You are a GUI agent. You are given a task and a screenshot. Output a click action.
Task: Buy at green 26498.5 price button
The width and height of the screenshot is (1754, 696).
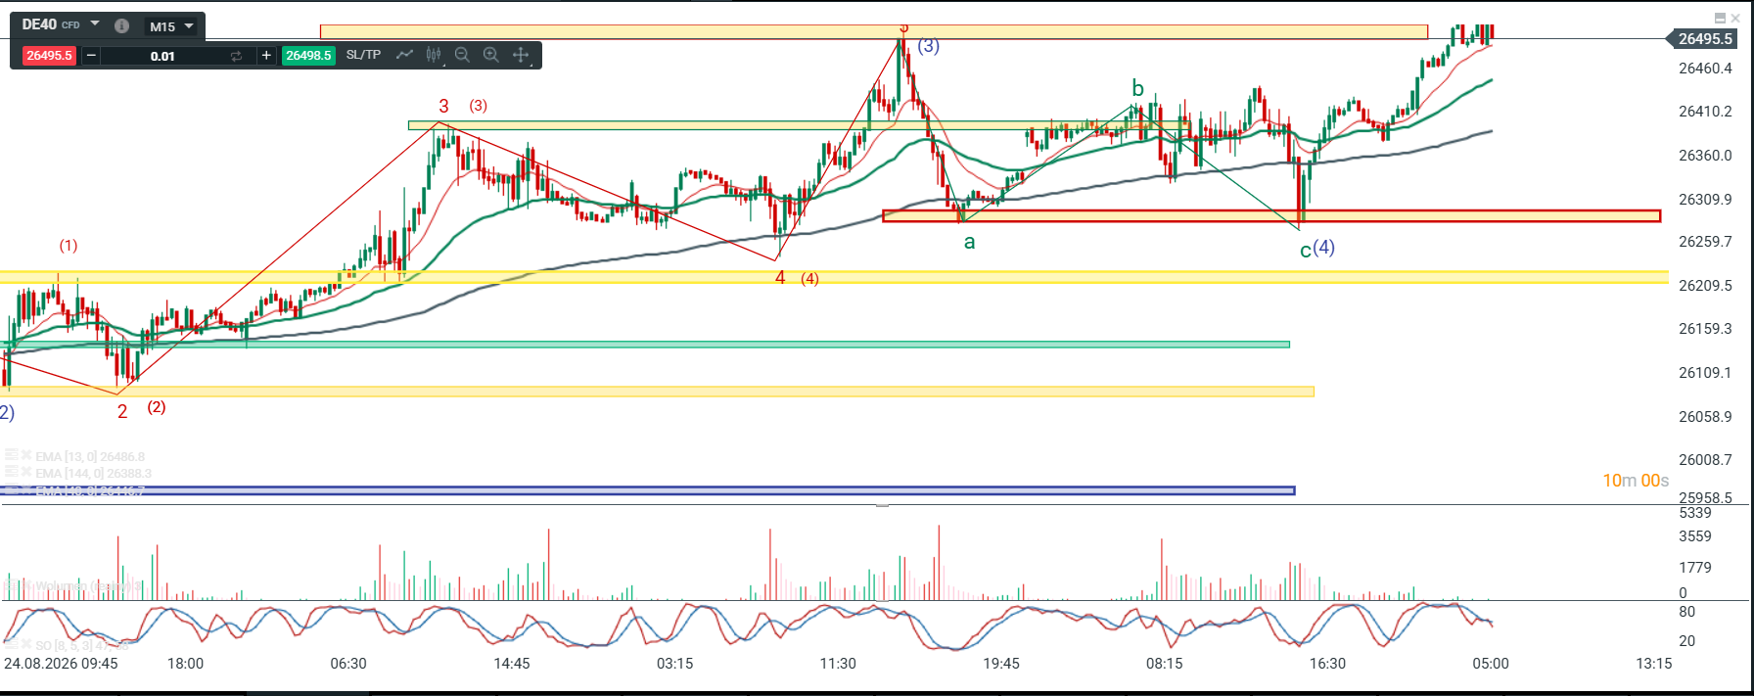[308, 56]
